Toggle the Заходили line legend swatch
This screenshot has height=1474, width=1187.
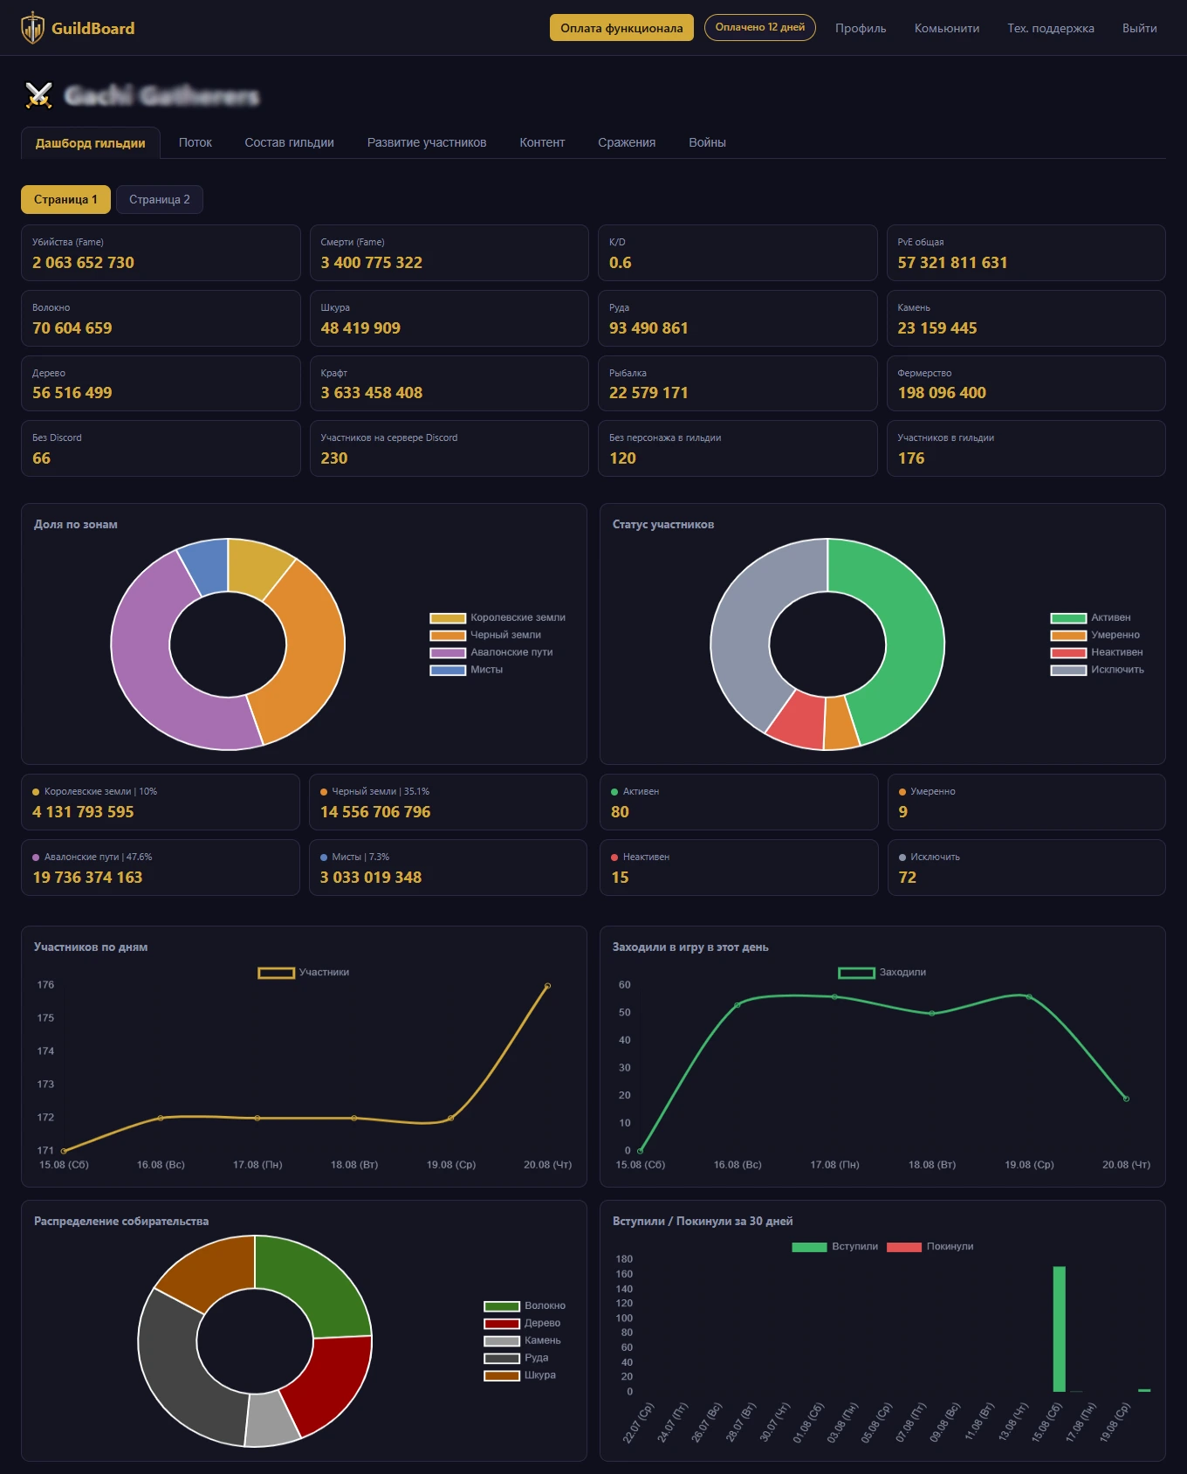pos(856,973)
